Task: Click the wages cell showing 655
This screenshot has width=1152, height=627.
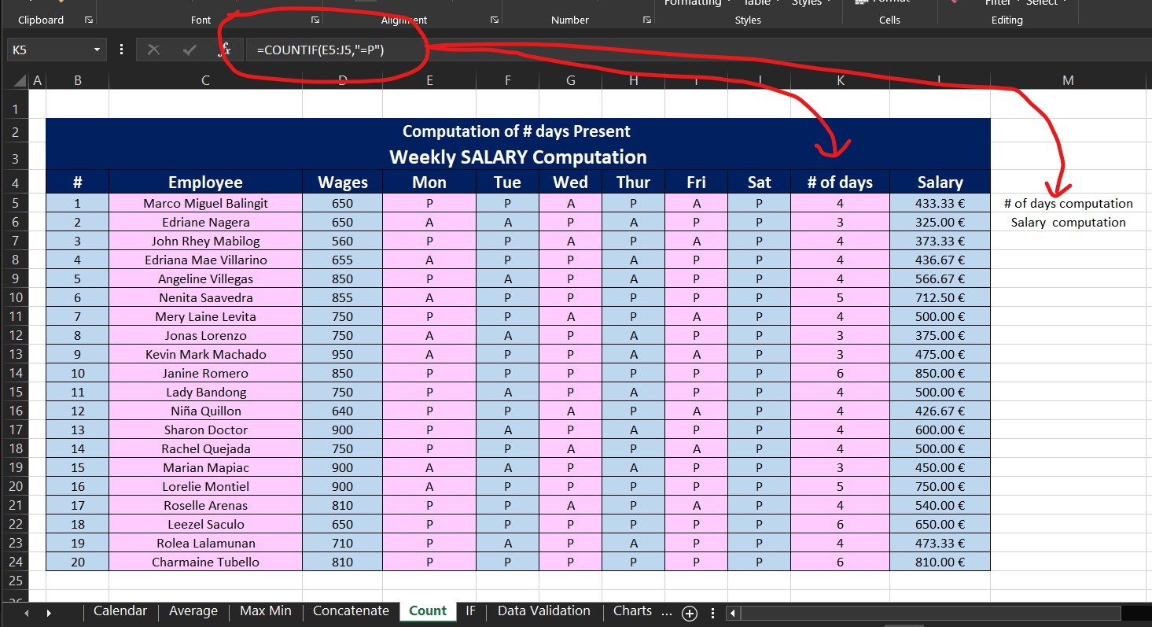Action: 342,260
